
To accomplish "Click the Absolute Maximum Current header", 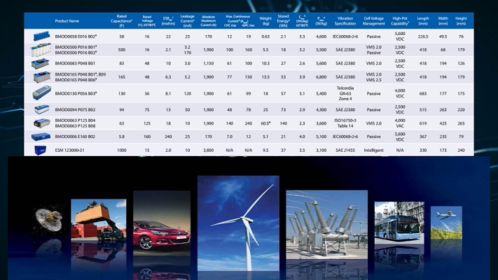I will [x=208, y=21].
